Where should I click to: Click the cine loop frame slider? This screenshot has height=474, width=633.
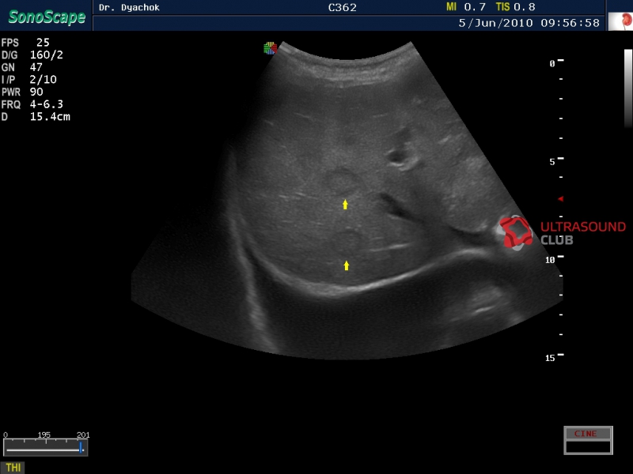coord(45,447)
